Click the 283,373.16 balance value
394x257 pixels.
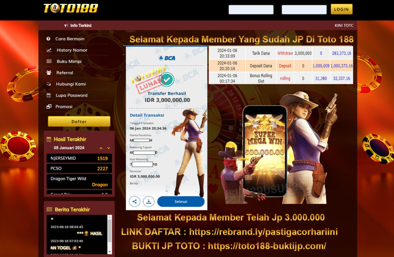pyautogui.click(x=342, y=53)
